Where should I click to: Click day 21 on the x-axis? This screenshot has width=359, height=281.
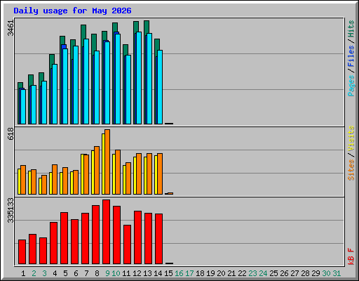point(231,273)
